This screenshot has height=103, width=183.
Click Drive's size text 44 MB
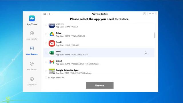(67, 36)
